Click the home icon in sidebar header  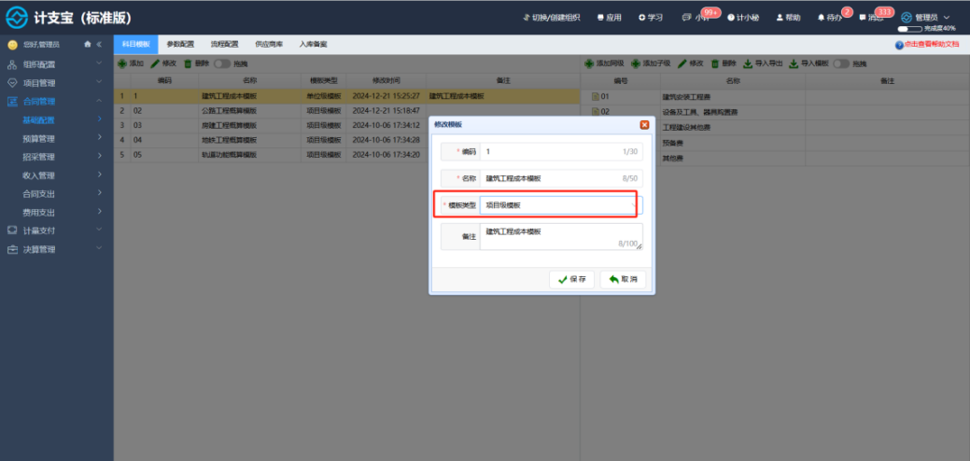pyautogui.click(x=88, y=45)
